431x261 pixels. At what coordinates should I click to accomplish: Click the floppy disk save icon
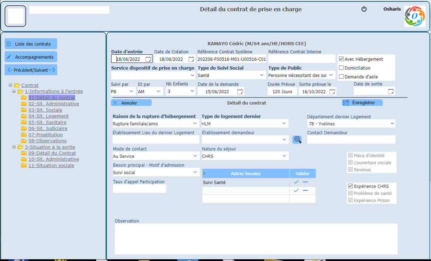pyautogui.click(x=346, y=103)
